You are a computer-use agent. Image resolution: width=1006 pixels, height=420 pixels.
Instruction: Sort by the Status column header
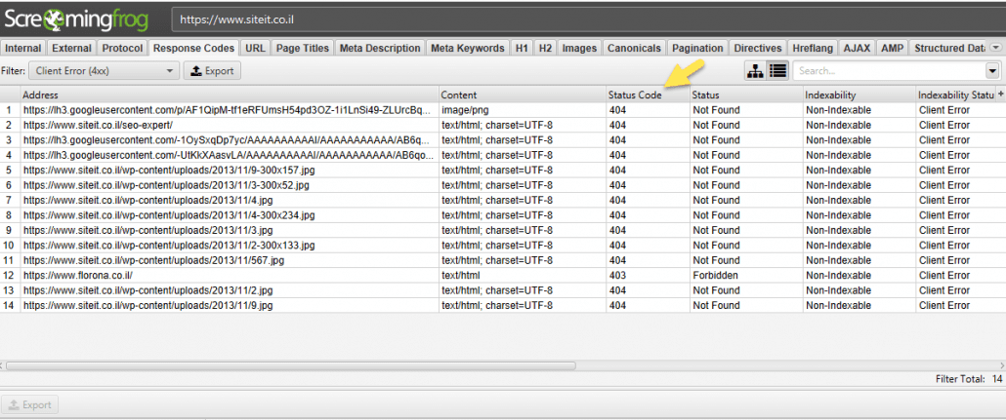(x=747, y=95)
